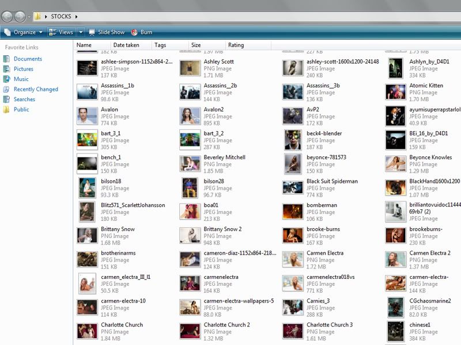Select STOCKS in the address bar
Image resolution: width=461 pixels, height=345 pixels.
(x=61, y=17)
